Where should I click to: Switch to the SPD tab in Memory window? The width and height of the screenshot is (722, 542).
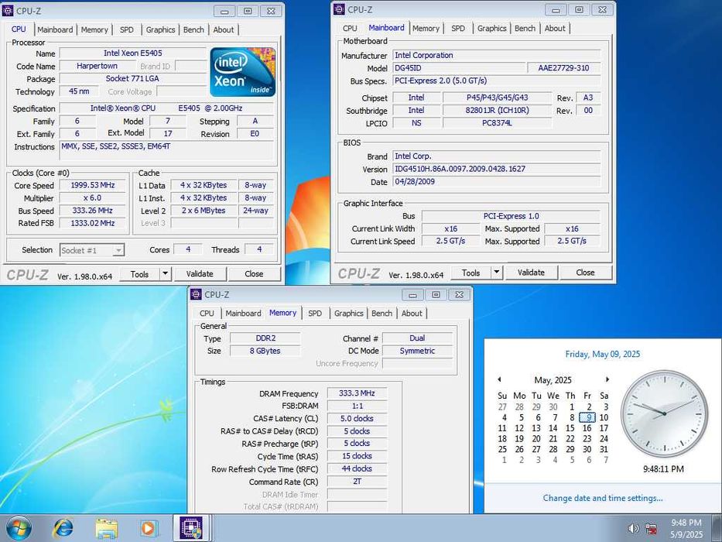coord(314,314)
